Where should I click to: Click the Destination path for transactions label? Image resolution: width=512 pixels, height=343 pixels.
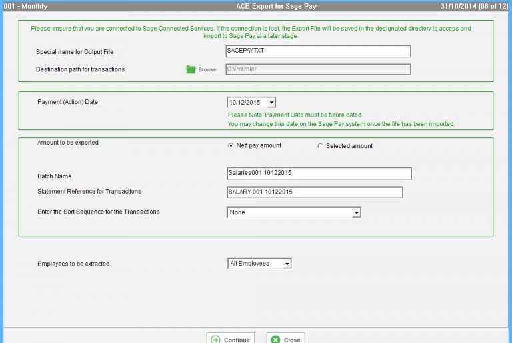point(80,69)
